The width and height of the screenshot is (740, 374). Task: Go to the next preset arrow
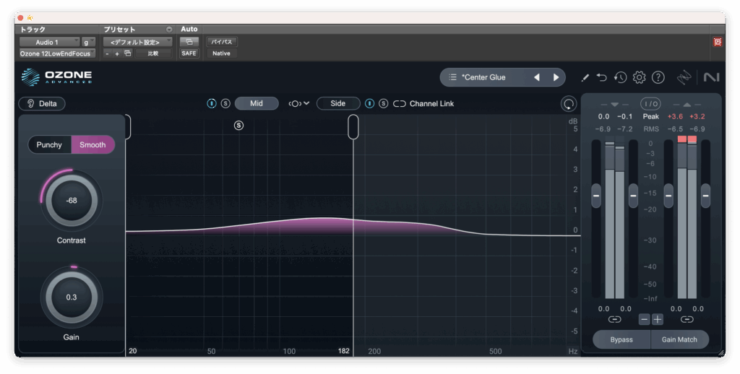556,77
